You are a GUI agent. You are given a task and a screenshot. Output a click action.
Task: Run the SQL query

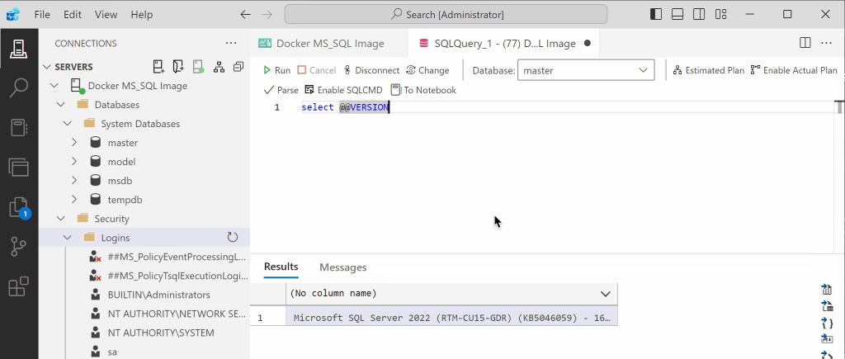pos(276,70)
